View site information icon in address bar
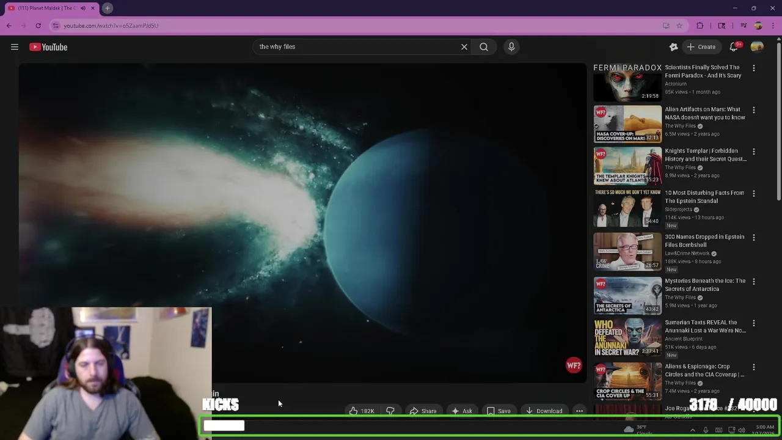This screenshot has height=440, width=782. coord(56,26)
